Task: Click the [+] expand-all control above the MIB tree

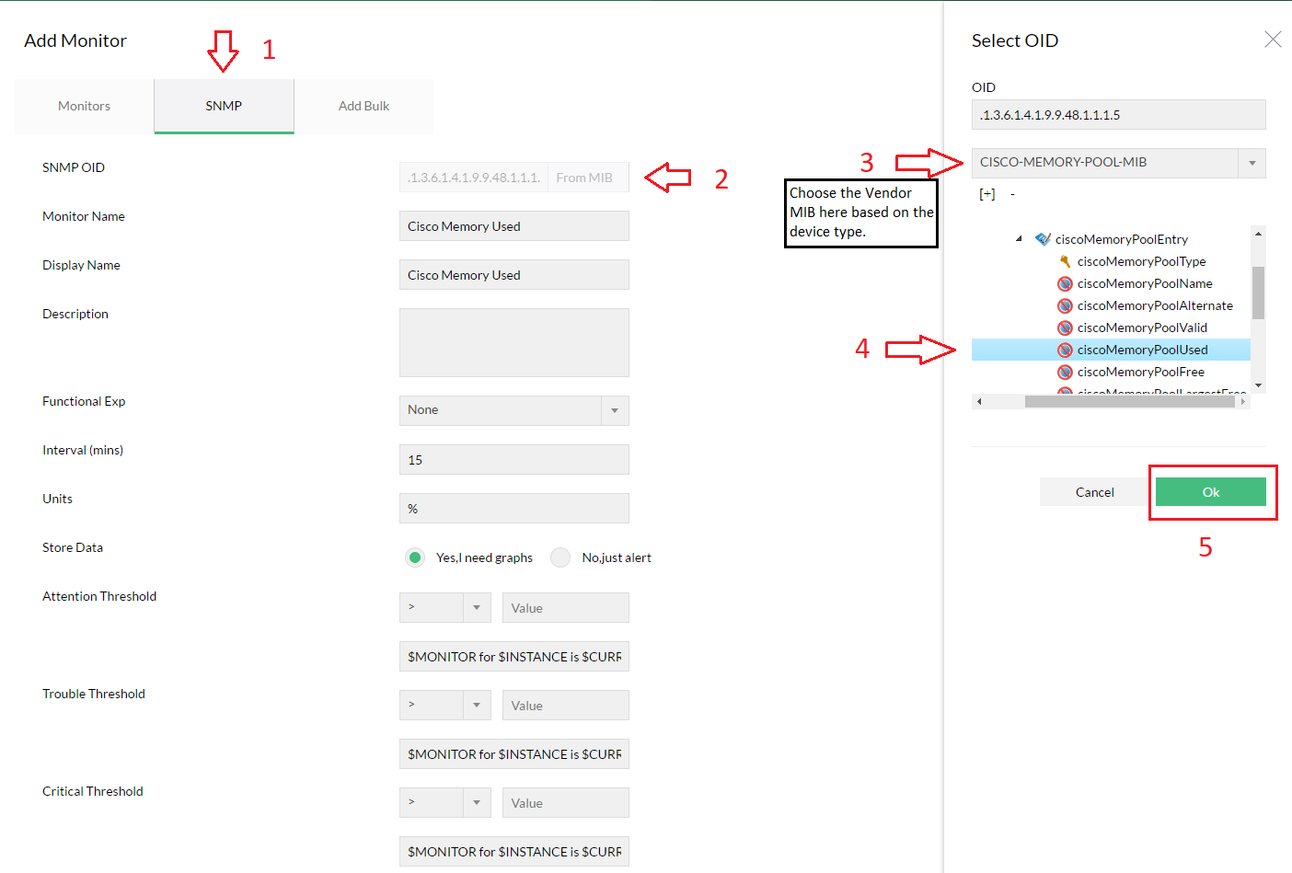Action: [x=986, y=193]
